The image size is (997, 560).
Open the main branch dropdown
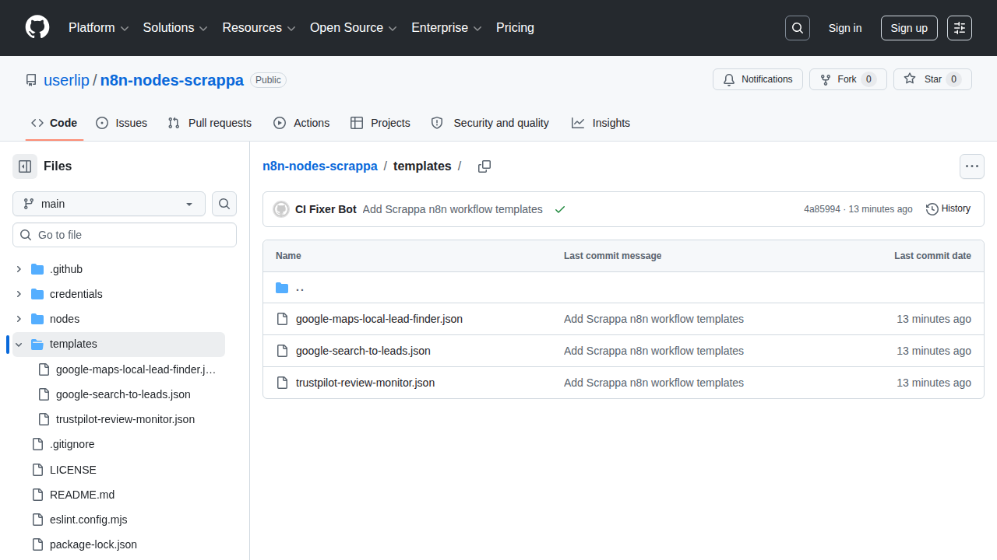click(x=108, y=204)
